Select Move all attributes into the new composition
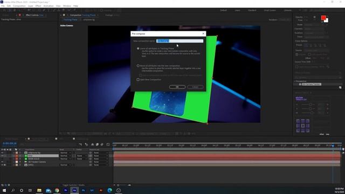Screen dimensions: 345x194 (x=138, y=66)
